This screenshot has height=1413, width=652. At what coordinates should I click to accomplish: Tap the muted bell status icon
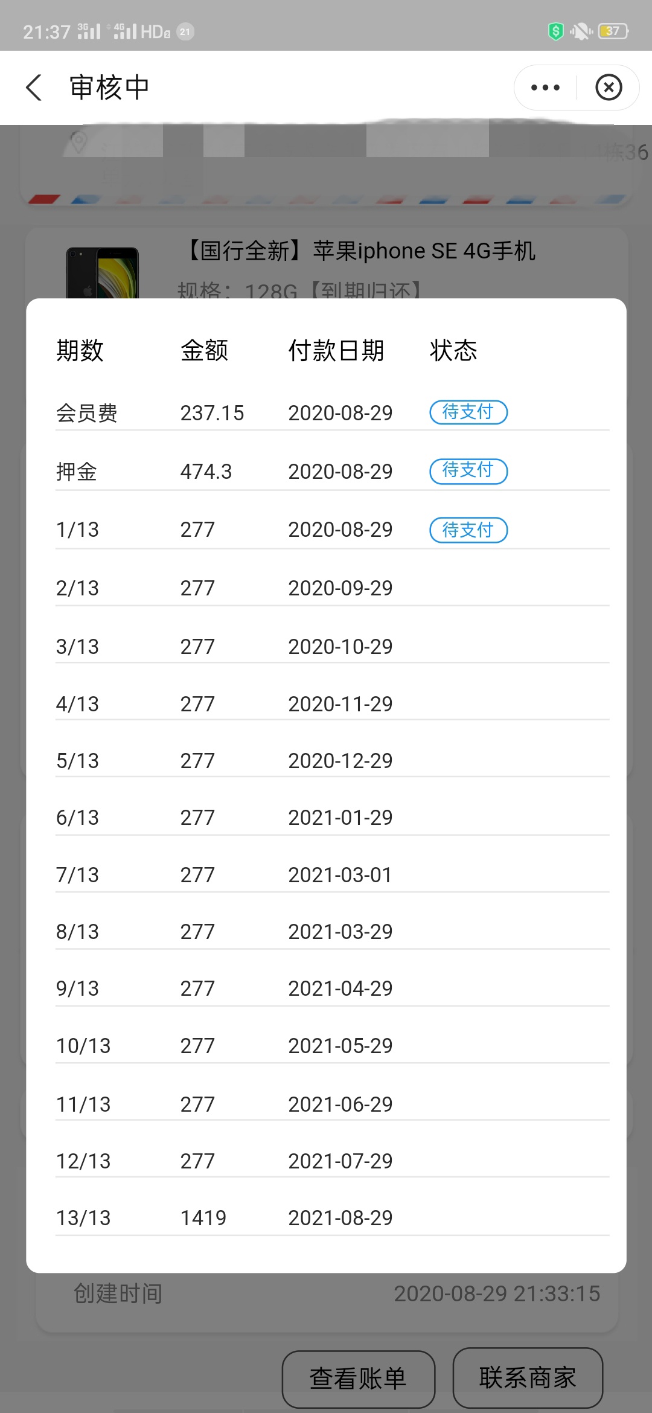pos(581,31)
